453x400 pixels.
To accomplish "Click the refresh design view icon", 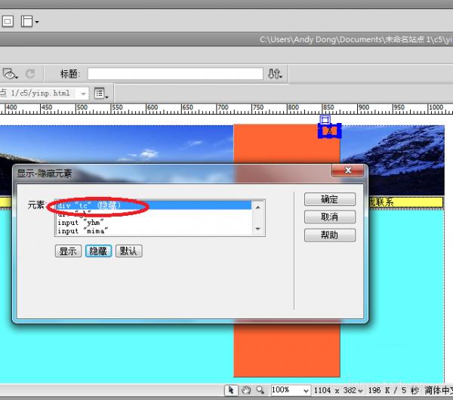I will point(30,74).
